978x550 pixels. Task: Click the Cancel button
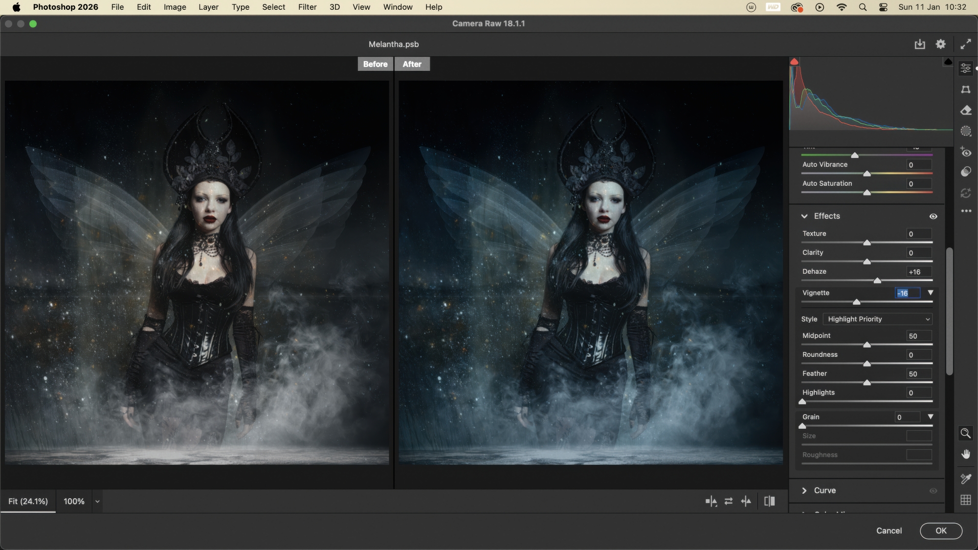click(x=889, y=530)
